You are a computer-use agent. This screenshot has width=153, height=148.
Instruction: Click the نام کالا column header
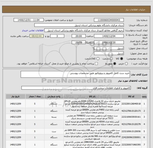pyautogui.click(x=92, y=96)
